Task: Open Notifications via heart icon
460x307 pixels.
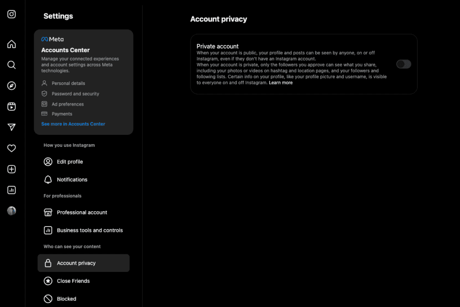Action: (x=12, y=148)
